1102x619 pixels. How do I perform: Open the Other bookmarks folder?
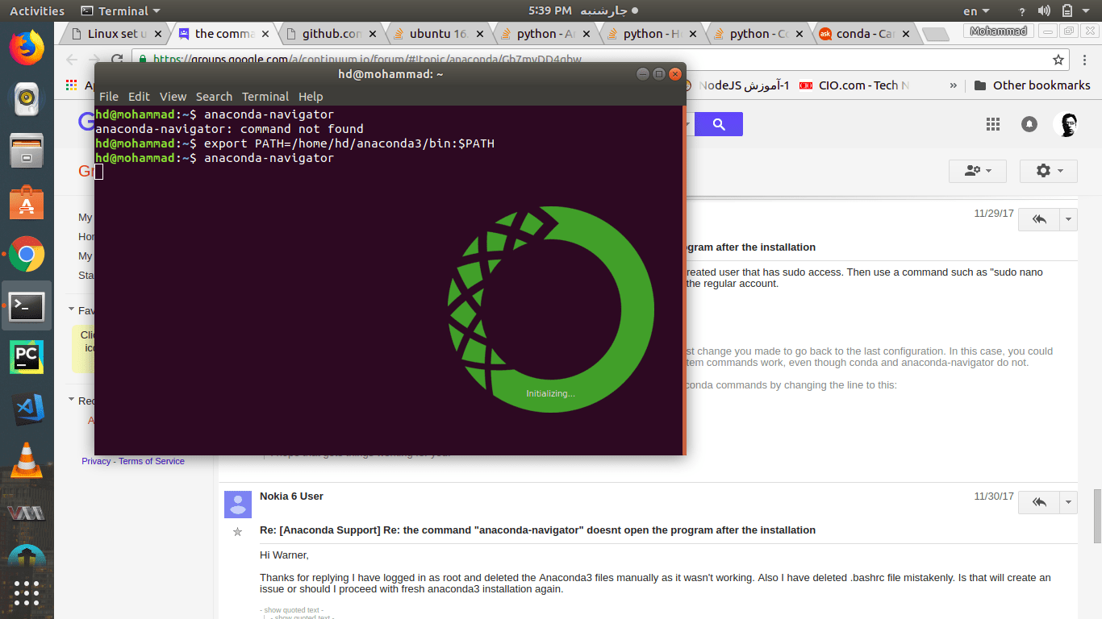click(1032, 85)
